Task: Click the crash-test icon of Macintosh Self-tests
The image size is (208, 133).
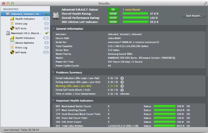Action: click(12, 52)
